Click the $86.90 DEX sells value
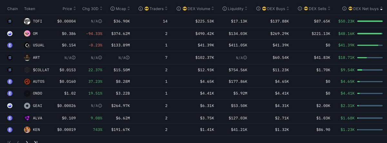This screenshot has height=143, width=387. [323, 130]
